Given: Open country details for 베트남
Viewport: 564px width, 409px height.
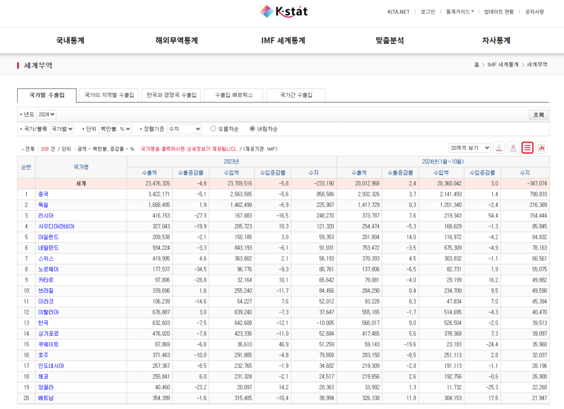Looking at the screenshot, I should pyautogui.click(x=46, y=398).
